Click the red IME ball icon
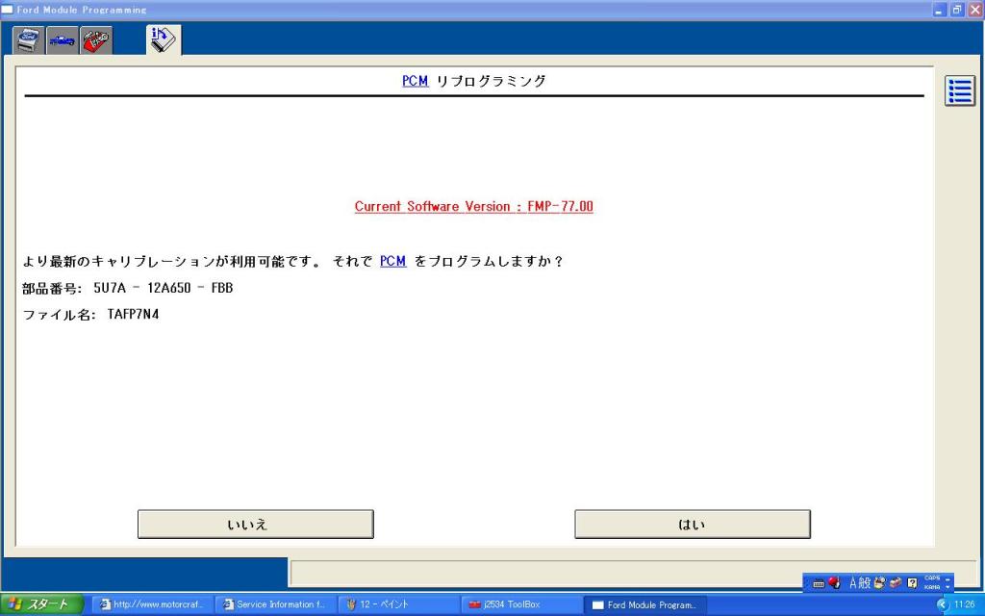The width and height of the screenshot is (985, 616). pos(834,582)
